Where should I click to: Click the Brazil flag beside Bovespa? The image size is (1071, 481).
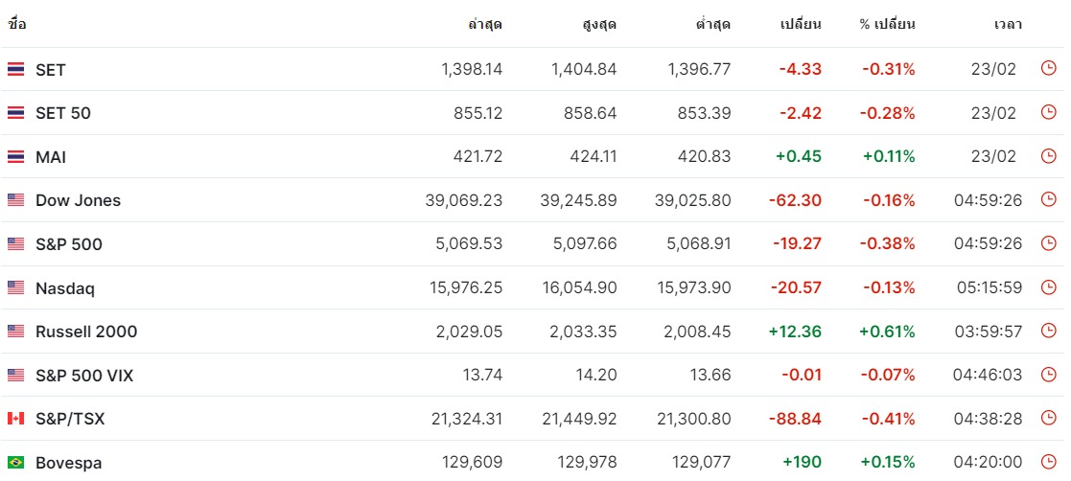pyautogui.click(x=15, y=463)
